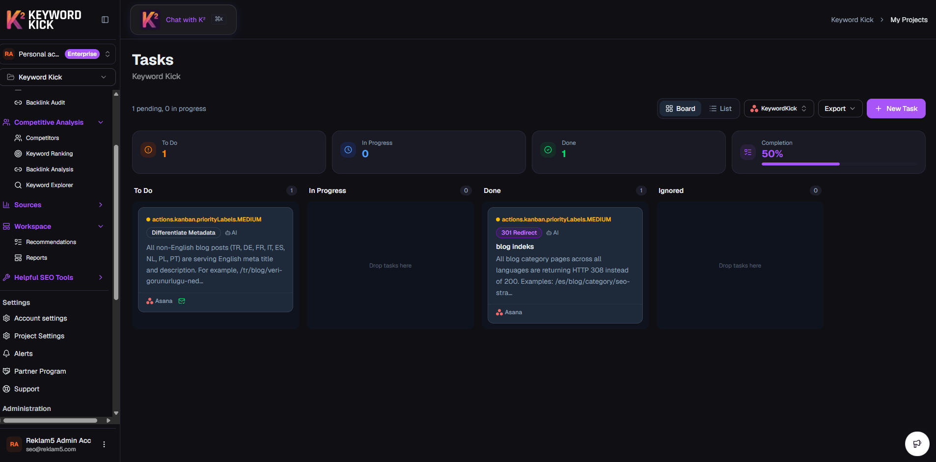Toggle the AI badge on Differentiate Metadata card
Screen dimensions: 936x462
(x=231, y=232)
